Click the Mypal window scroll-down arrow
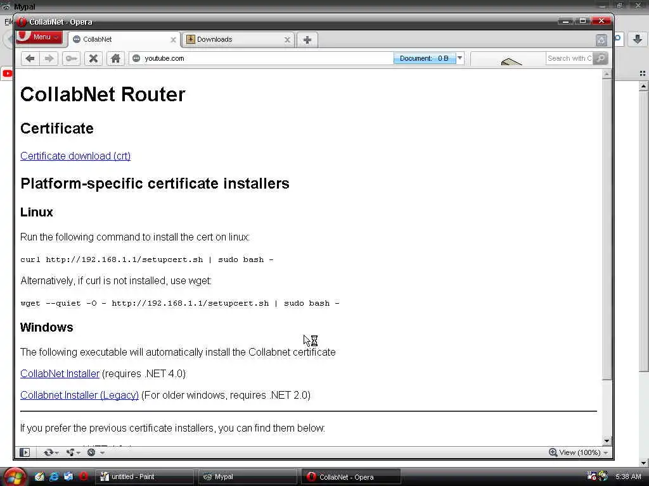649x486 pixels. pos(643,463)
